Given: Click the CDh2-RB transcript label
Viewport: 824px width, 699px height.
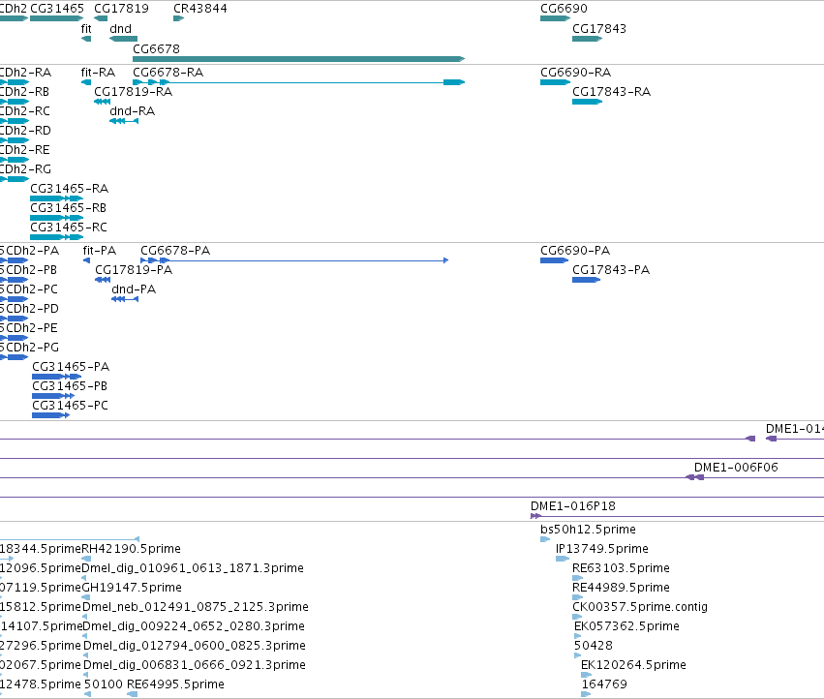Looking at the screenshot, I should pyautogui.click(x=25, y=91).
